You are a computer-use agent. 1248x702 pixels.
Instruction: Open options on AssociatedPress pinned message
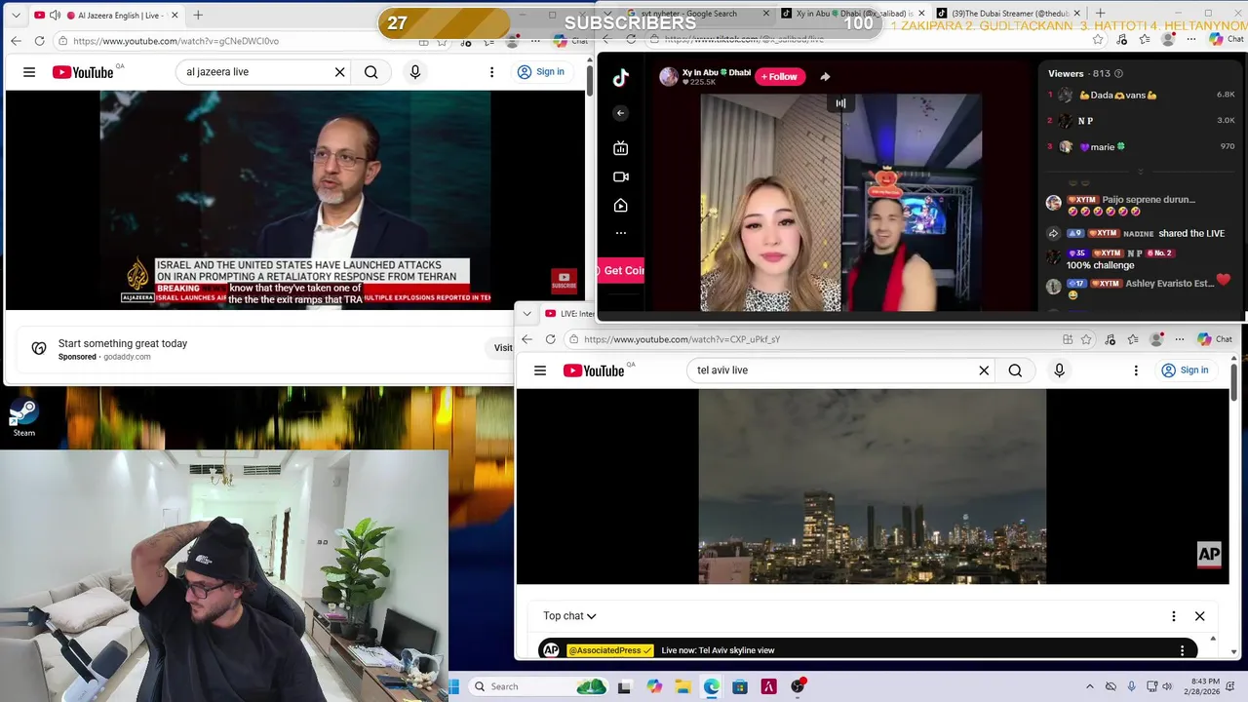click(1183, 650)
